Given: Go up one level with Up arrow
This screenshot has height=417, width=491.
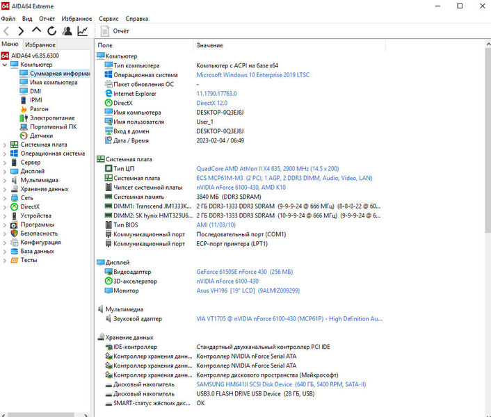Looking at the screenshot, I should pyautogui.click(x=36, y=31).
